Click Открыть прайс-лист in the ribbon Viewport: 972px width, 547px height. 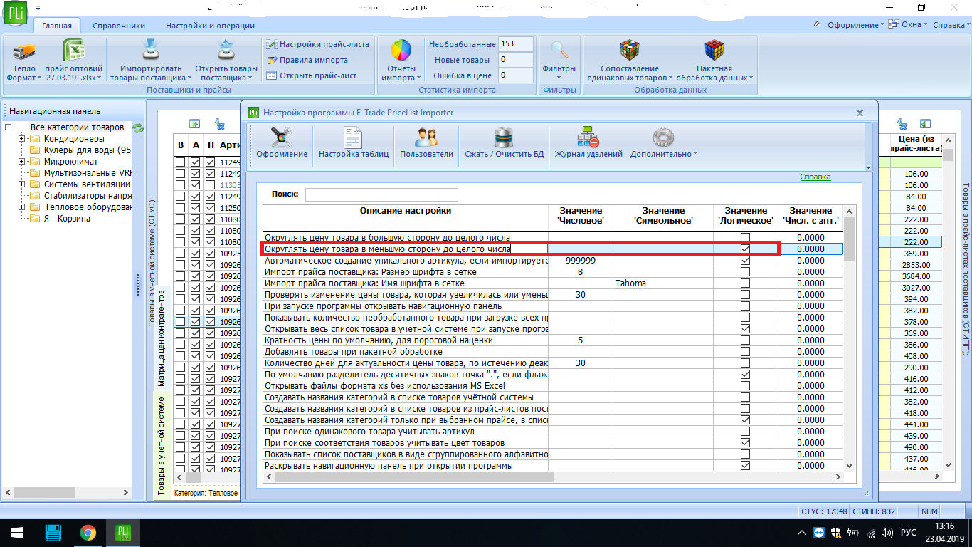point(311,75)
